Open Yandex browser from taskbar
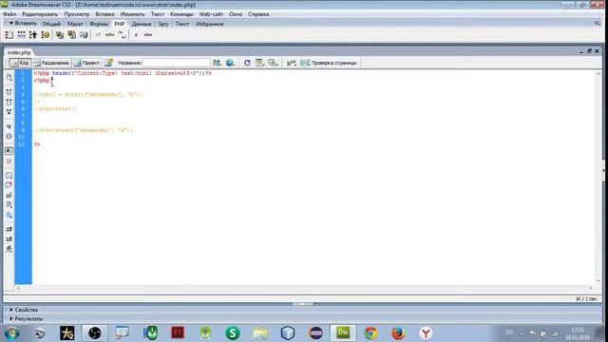 click(x=426, y=333)
